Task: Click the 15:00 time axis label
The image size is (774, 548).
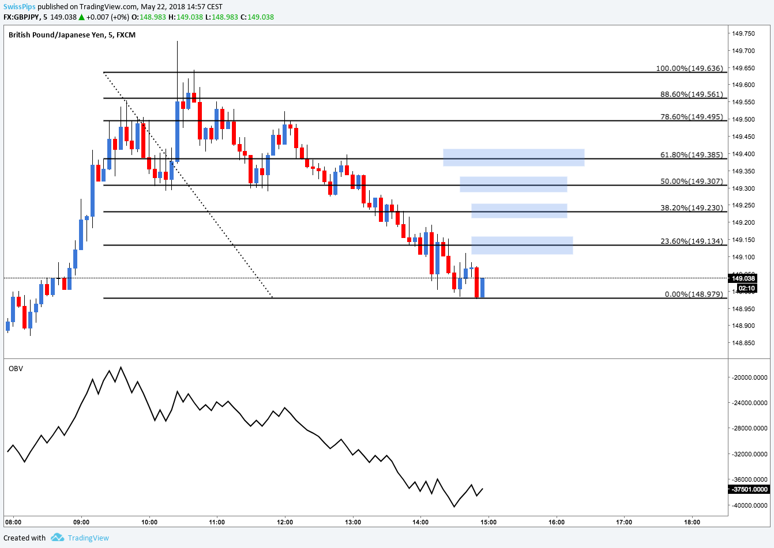Action: click(x=489, y=522)
